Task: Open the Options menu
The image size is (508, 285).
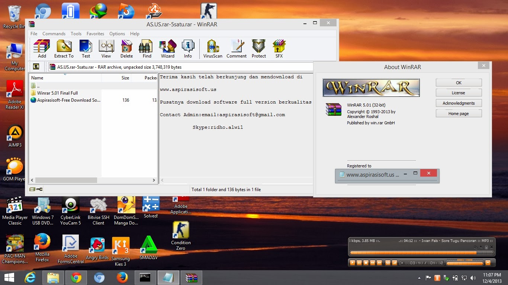Action: (x=117, y=33)
